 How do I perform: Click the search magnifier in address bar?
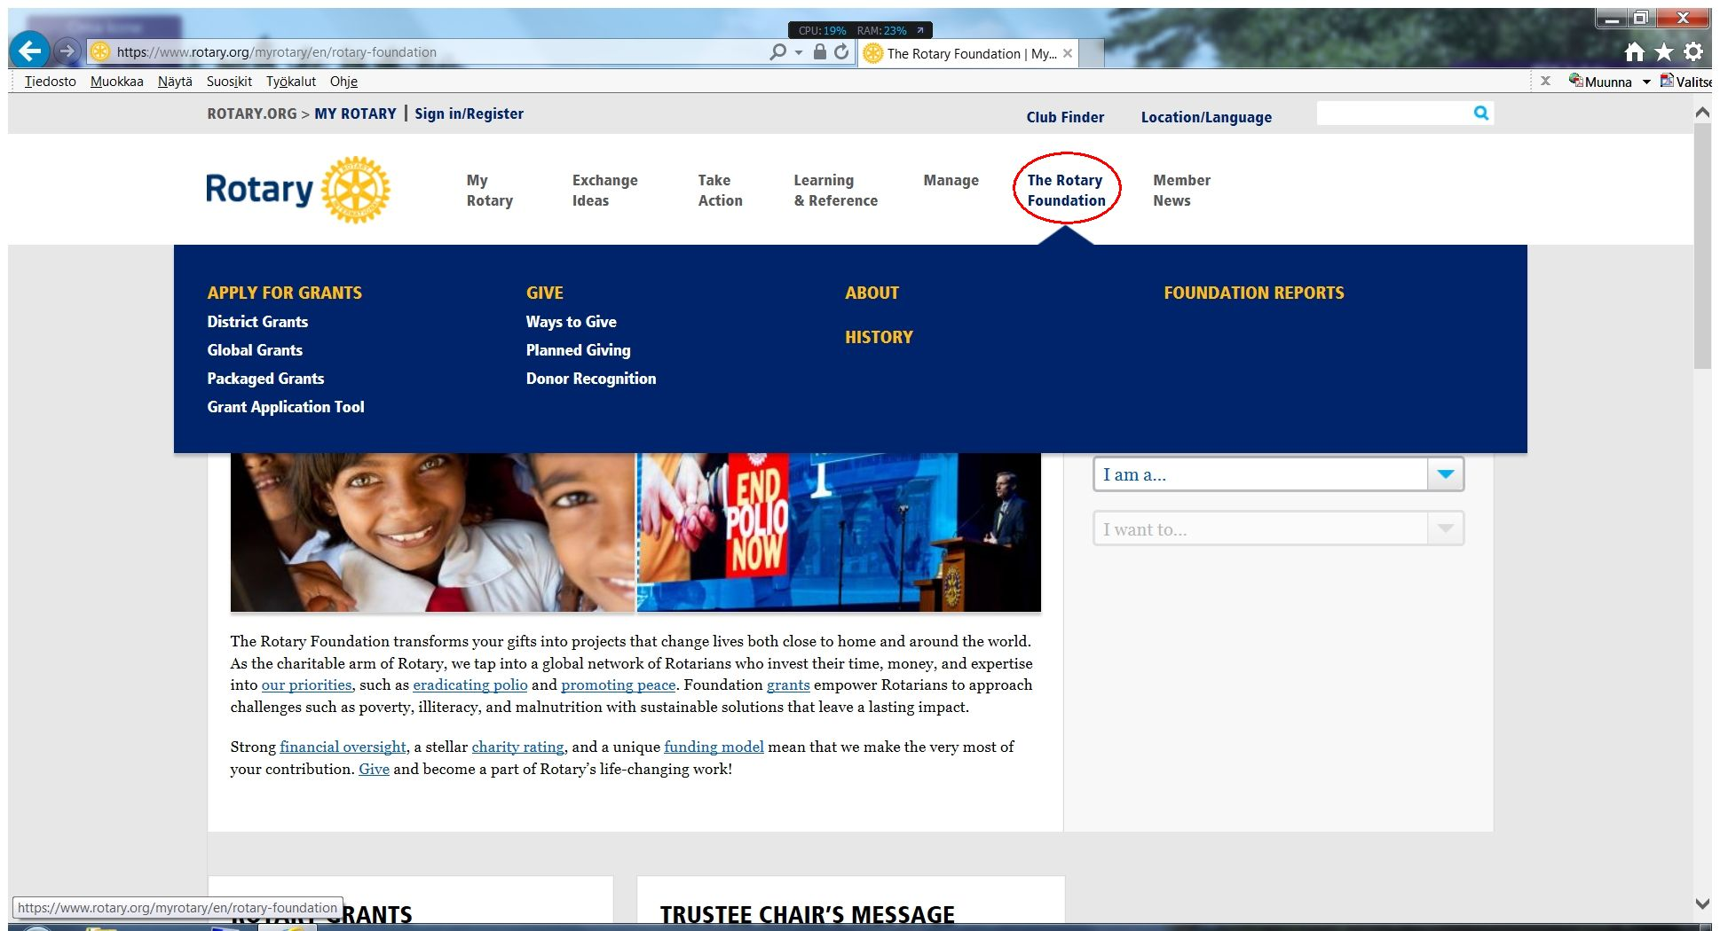tap(777, 52)
